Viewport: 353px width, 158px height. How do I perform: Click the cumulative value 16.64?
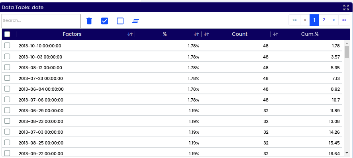(x=335, y=154)
